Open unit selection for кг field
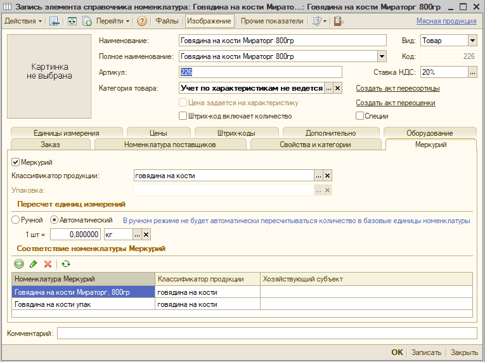The image size is (485, 362). tap(137, 235)
